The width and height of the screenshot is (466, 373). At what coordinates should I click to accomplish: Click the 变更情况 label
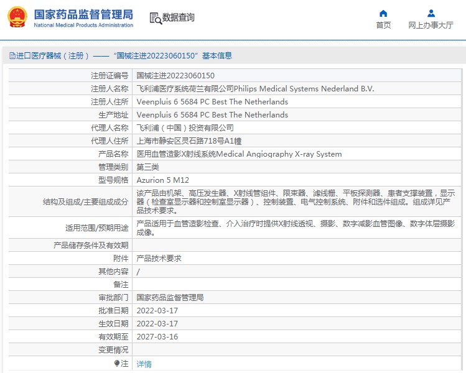(113, 350)
